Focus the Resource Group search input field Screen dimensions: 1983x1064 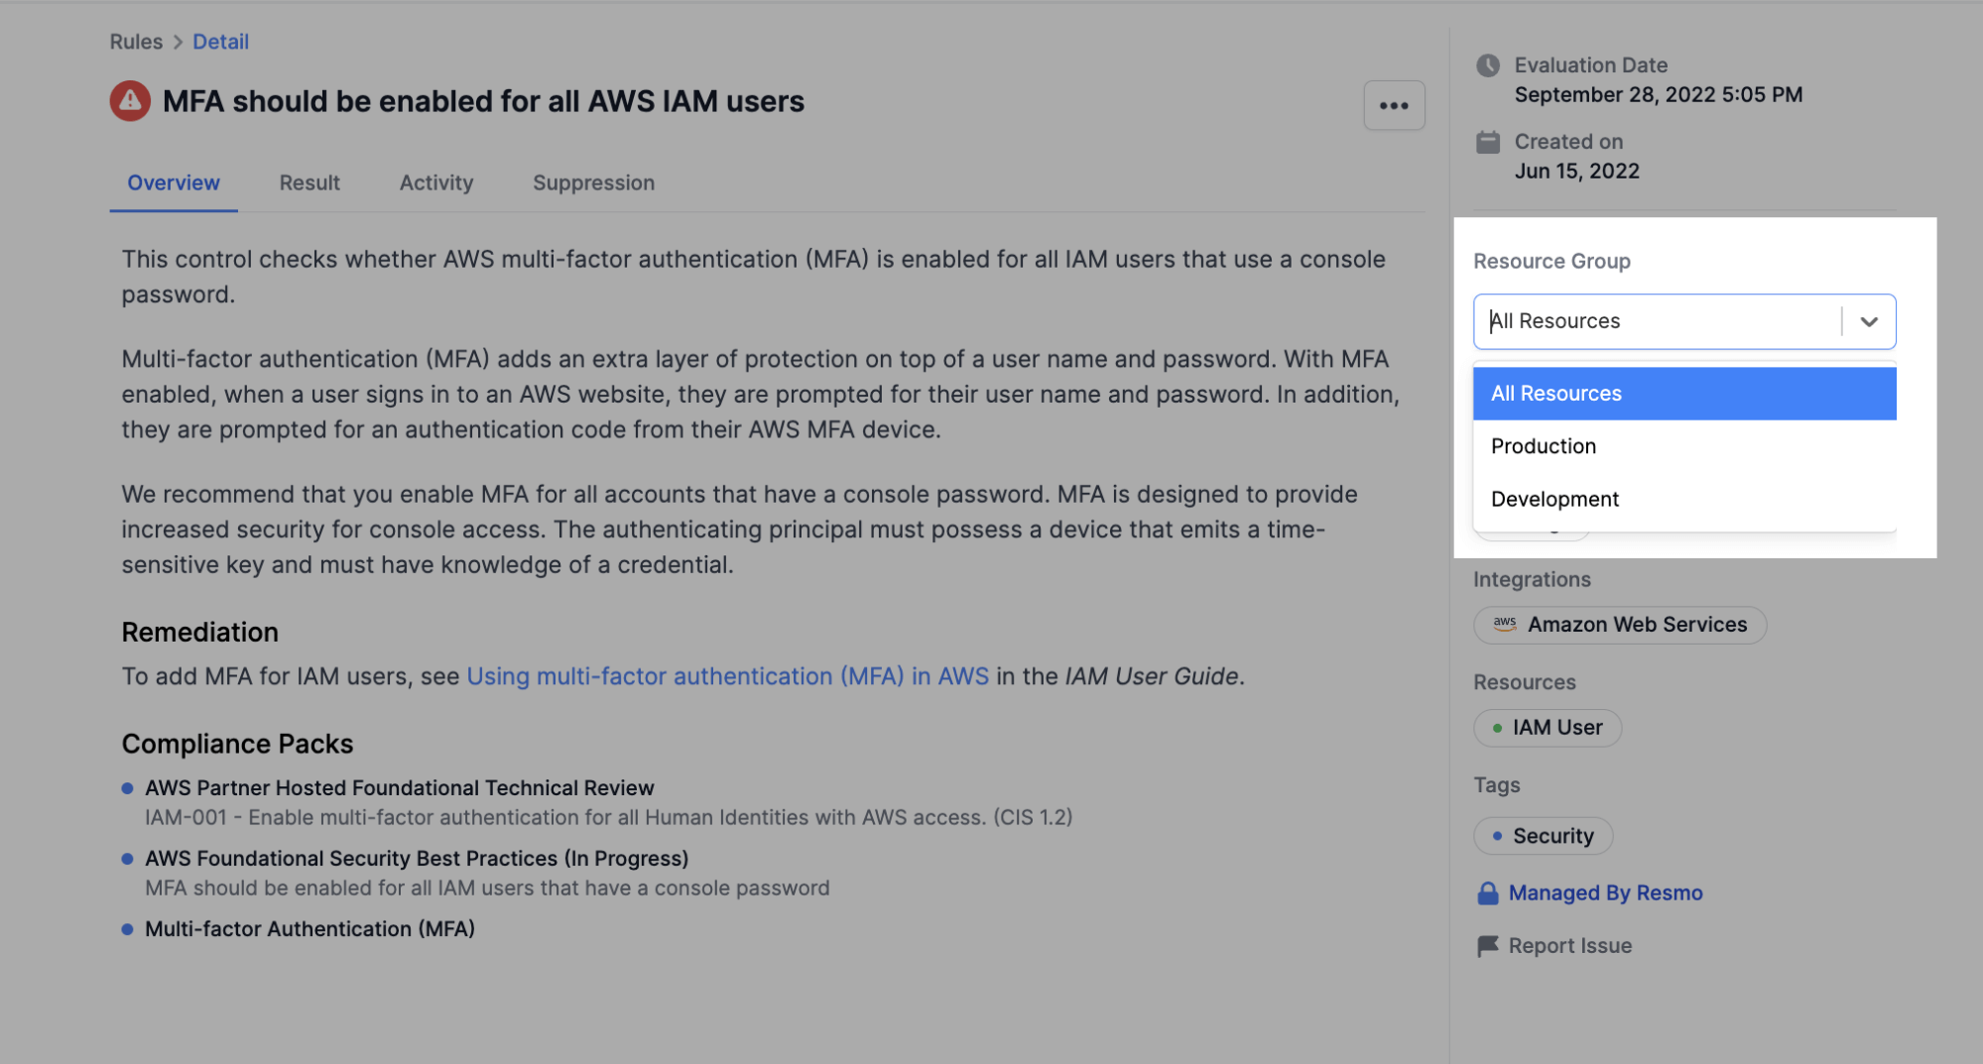[x=1657, y=321]
